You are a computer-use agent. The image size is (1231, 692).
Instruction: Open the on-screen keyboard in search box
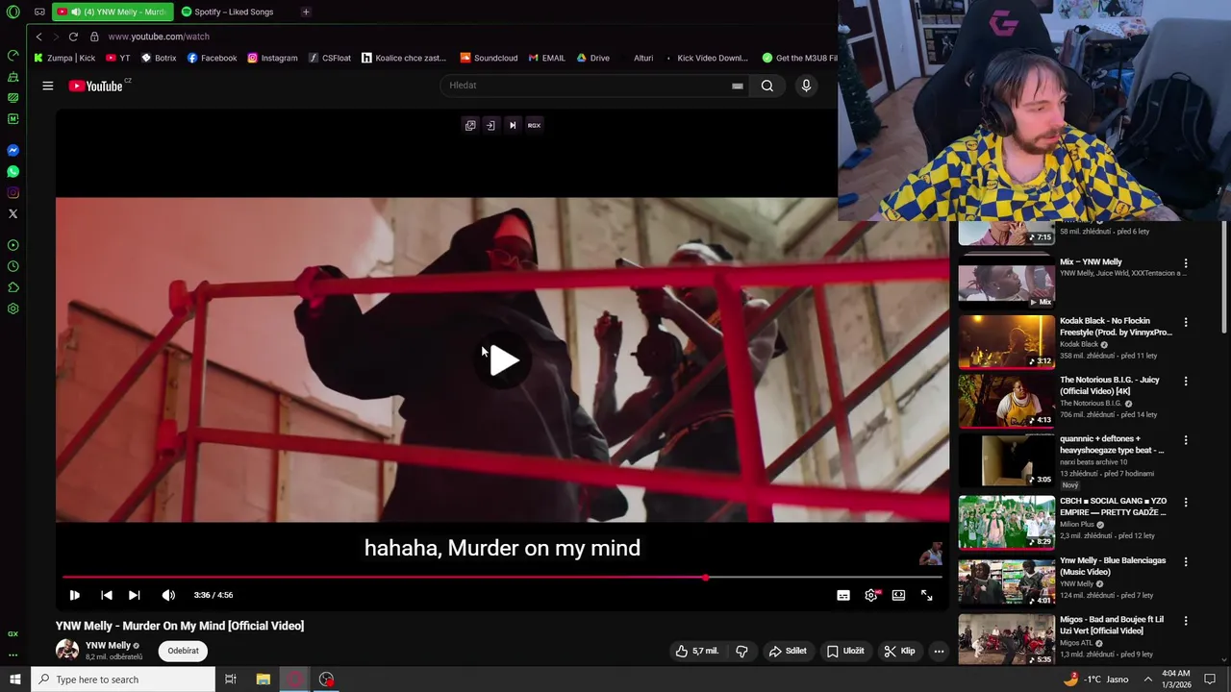click(x=737, y=86)
